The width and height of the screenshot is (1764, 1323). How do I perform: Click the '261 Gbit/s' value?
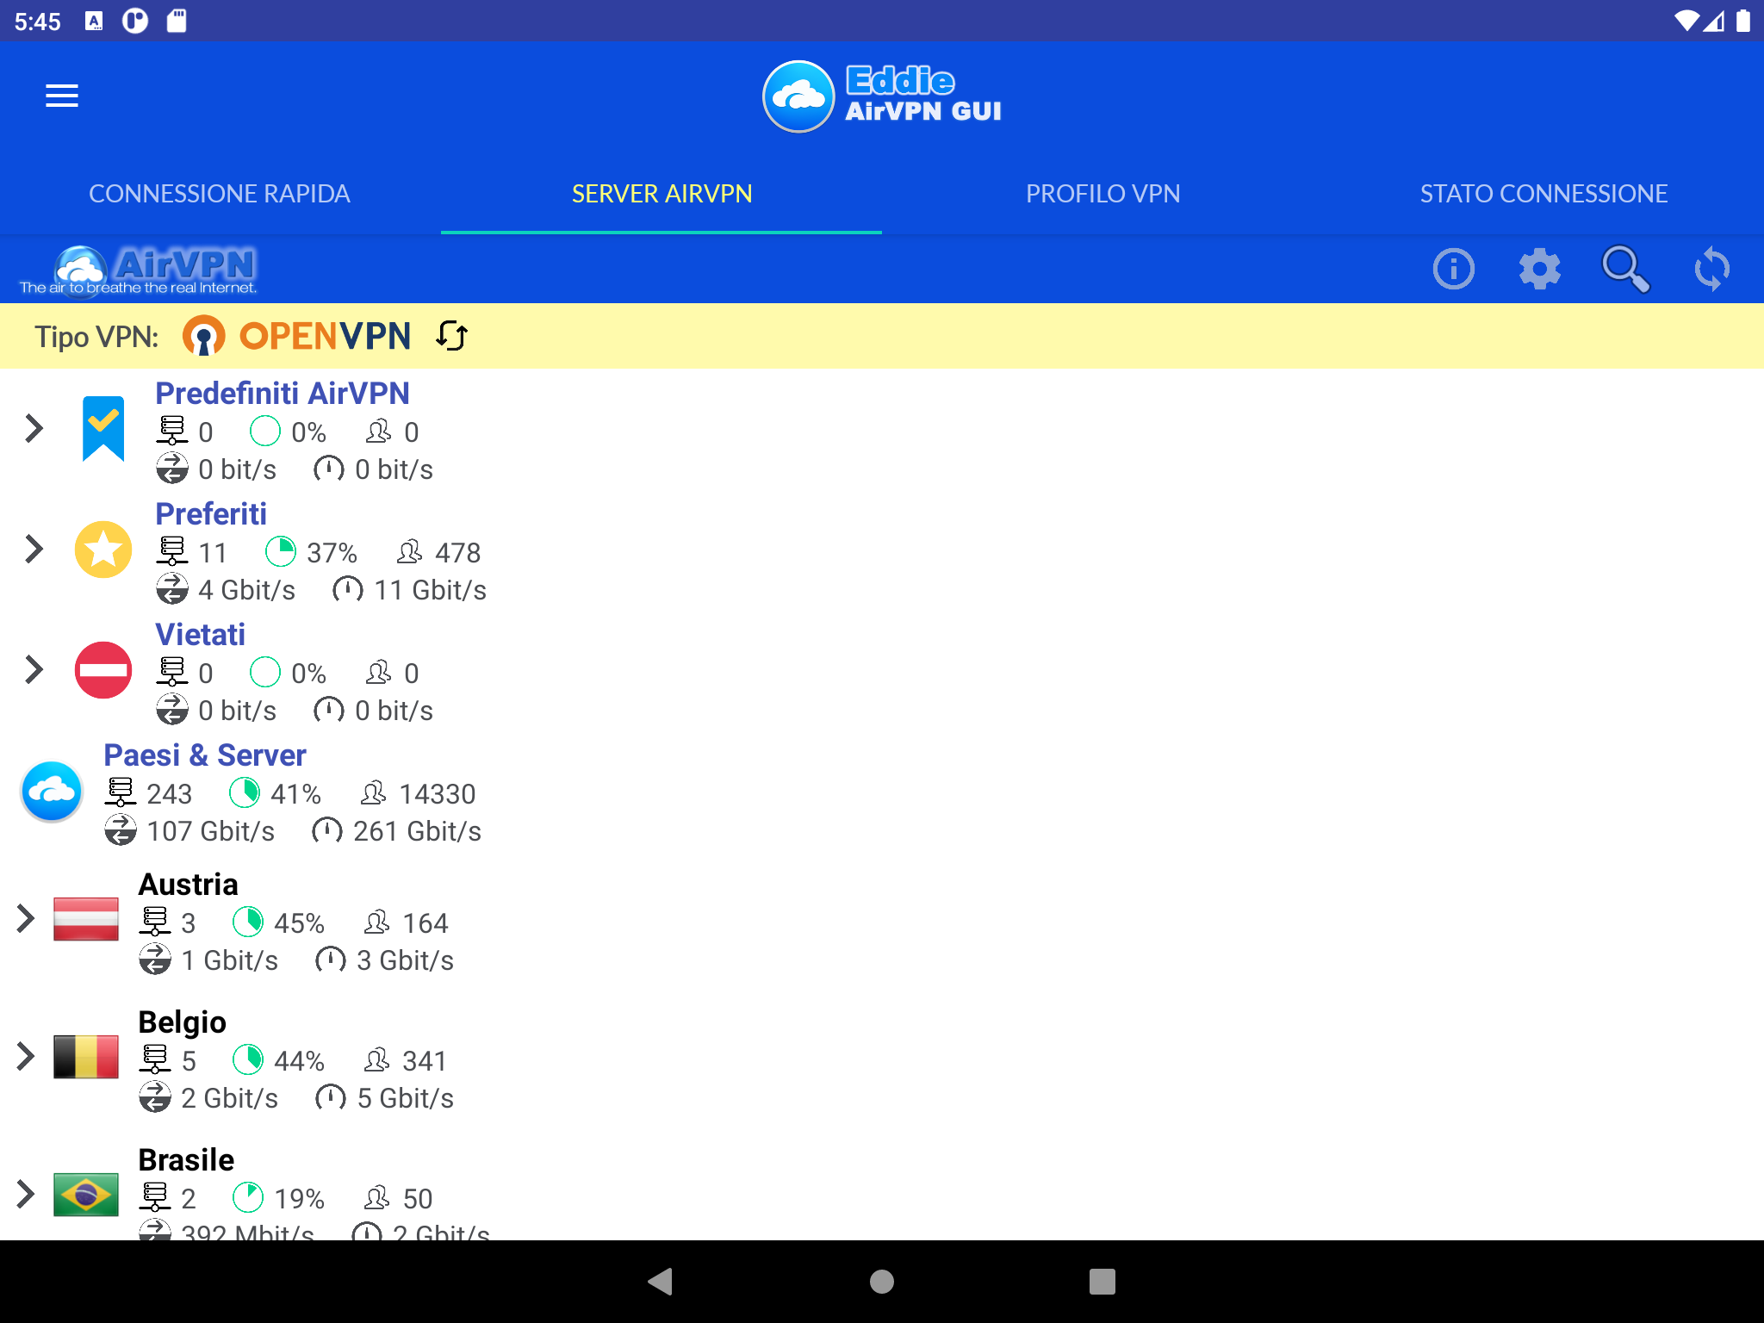[417, 831]
